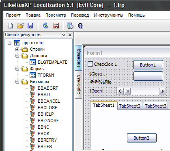Click the bitmap icon beside BBIGNORE
The height and width of the screenshot is (151, 170).
(32, 121)
